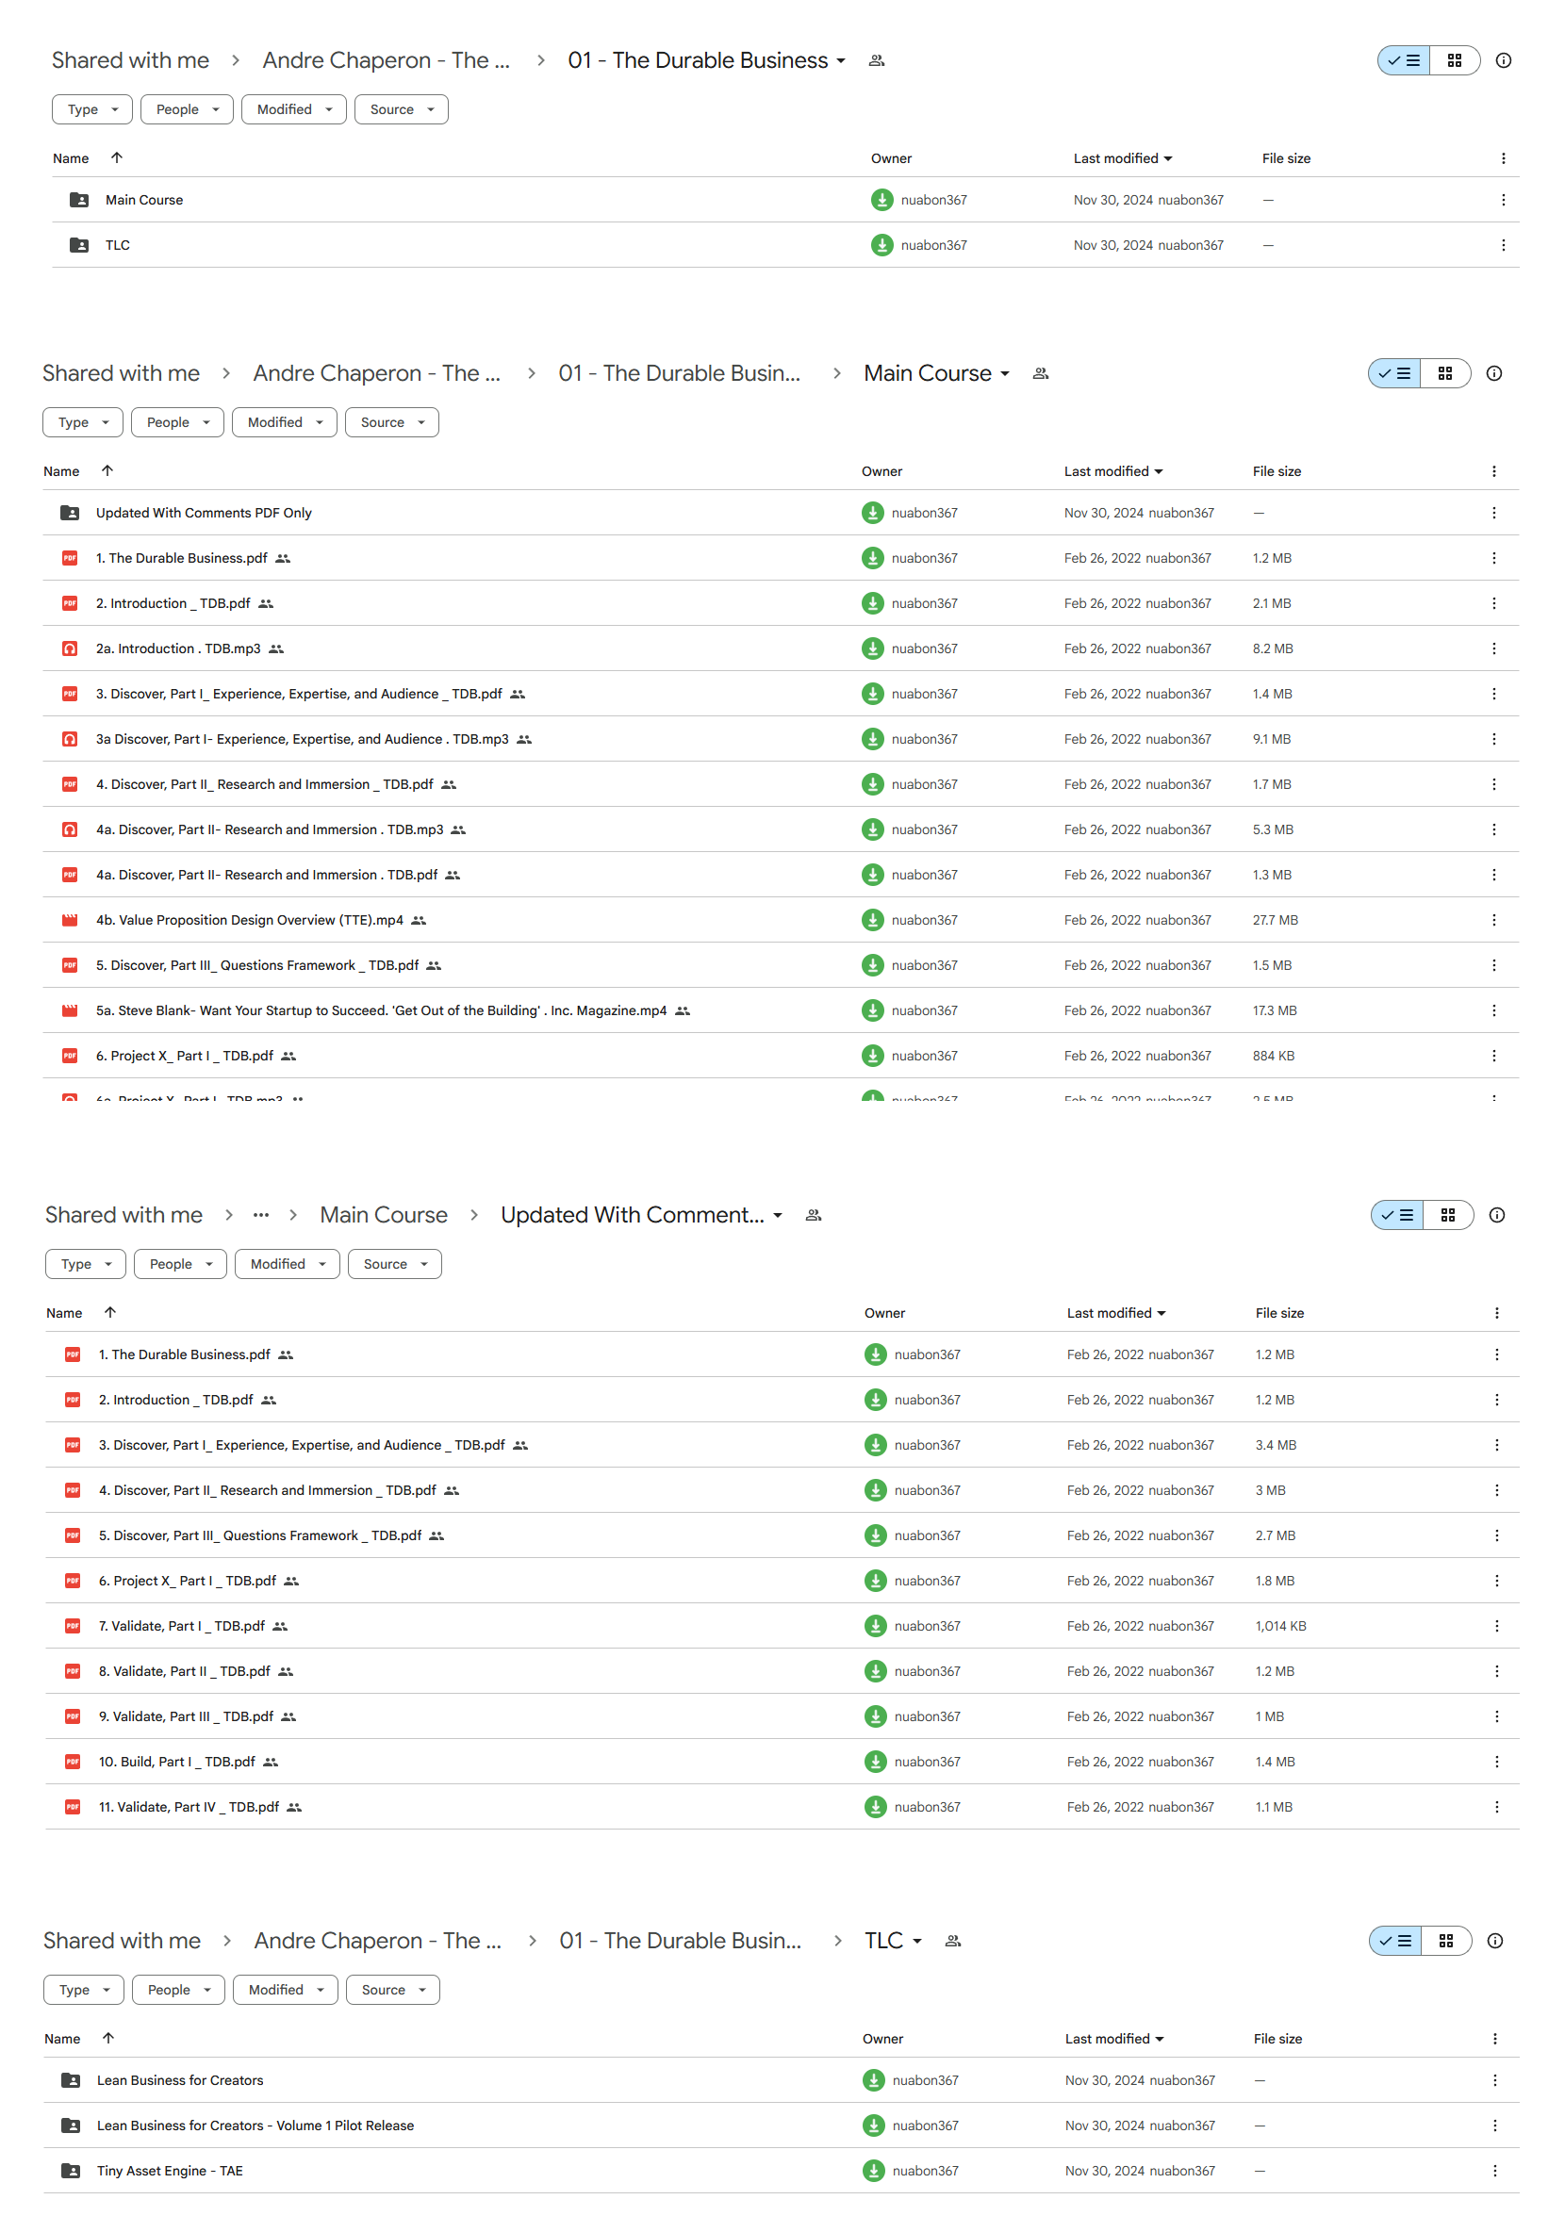
Task: Open the Type filter above Main Course folder row
Action: click(92, 110)
